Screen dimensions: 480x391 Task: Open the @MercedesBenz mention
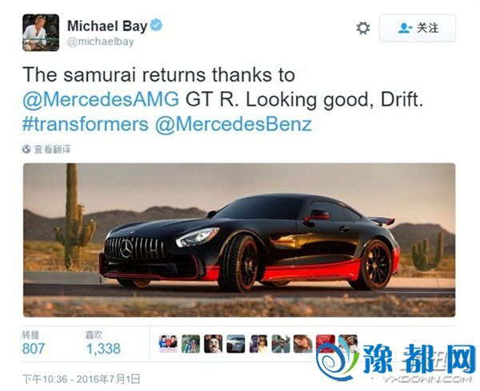[234, 125]
